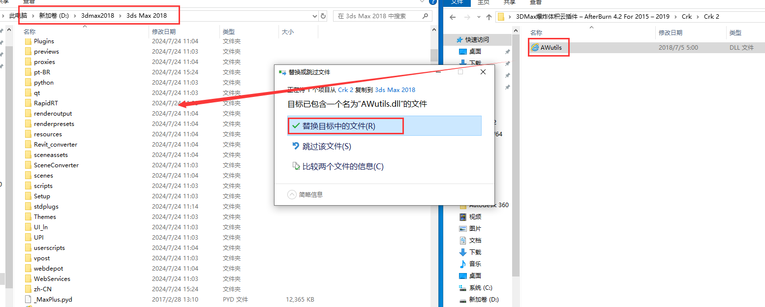Click the 快速访问 star icon
Screen dimensions: 765x307
click(x=459, y=40)
